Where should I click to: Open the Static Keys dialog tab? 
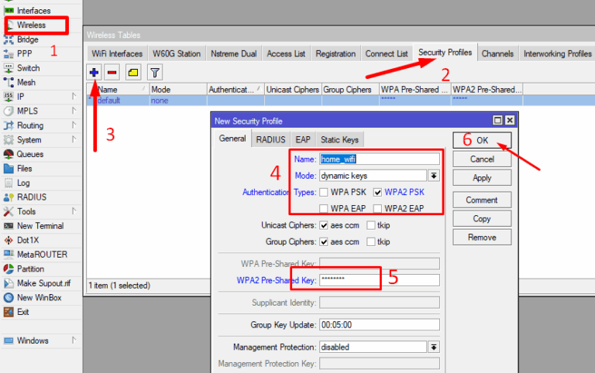[339, 140]
